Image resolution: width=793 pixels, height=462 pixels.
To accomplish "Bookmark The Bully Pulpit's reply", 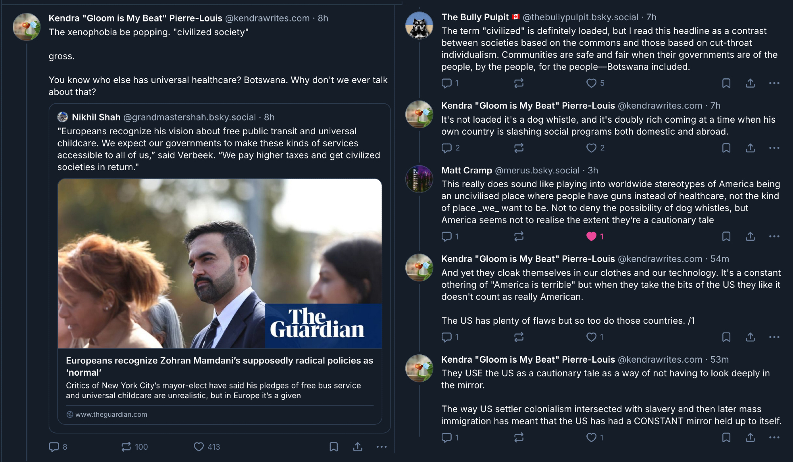I will (x=726, y=83).
